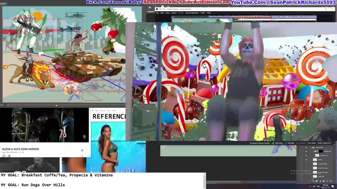Click the bottom Layer 815 name

(x=321, y=176)
